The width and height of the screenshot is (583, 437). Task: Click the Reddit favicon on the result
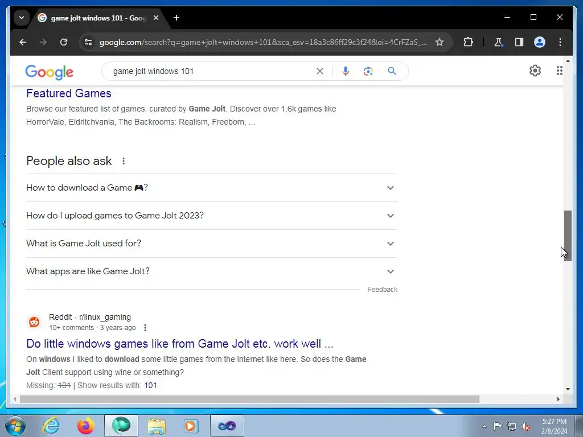pos(34,322)
